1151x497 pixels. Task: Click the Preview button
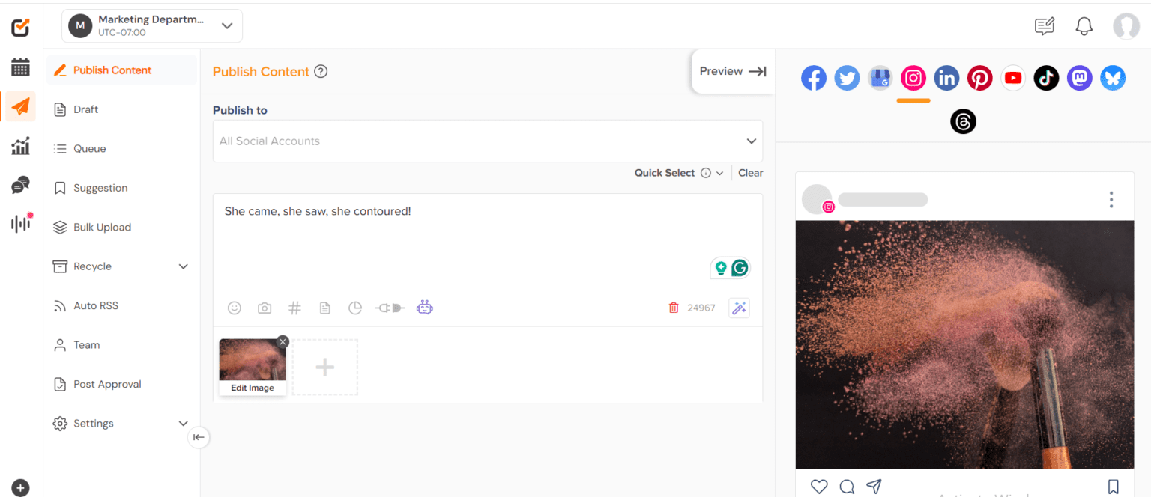click(731, 71)
